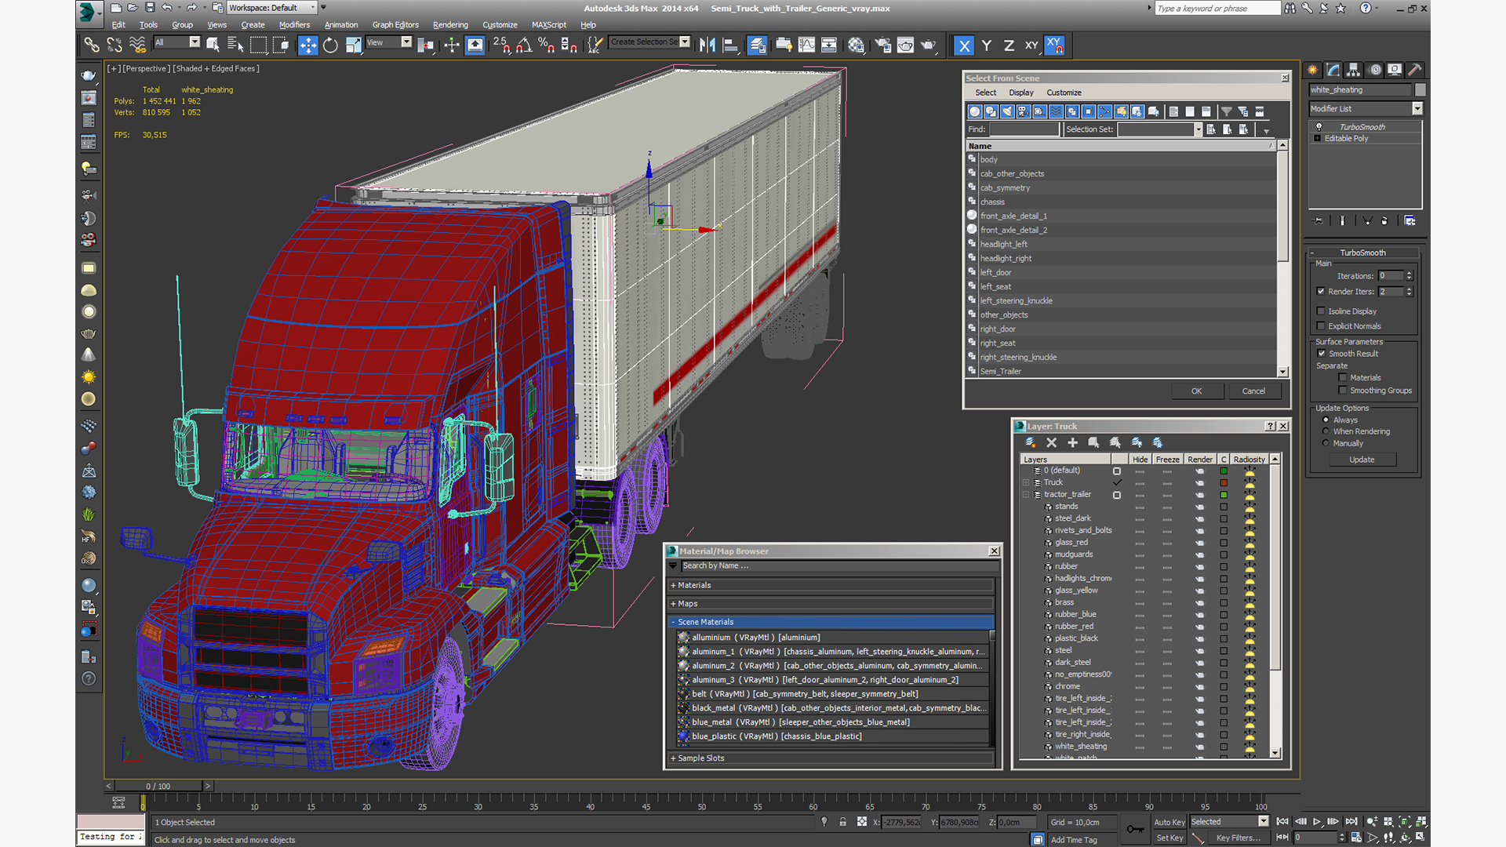Lock the selection toggle icon
The width and height of the screenshot is (1506, 847).
pos(843,822)
